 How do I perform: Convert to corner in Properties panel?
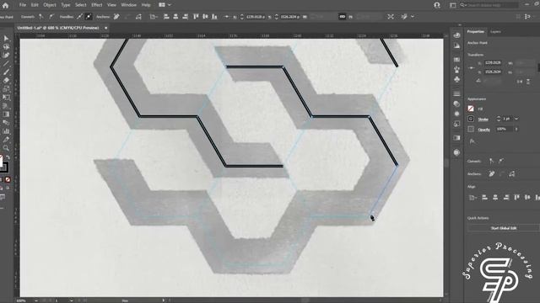[491, 161]
